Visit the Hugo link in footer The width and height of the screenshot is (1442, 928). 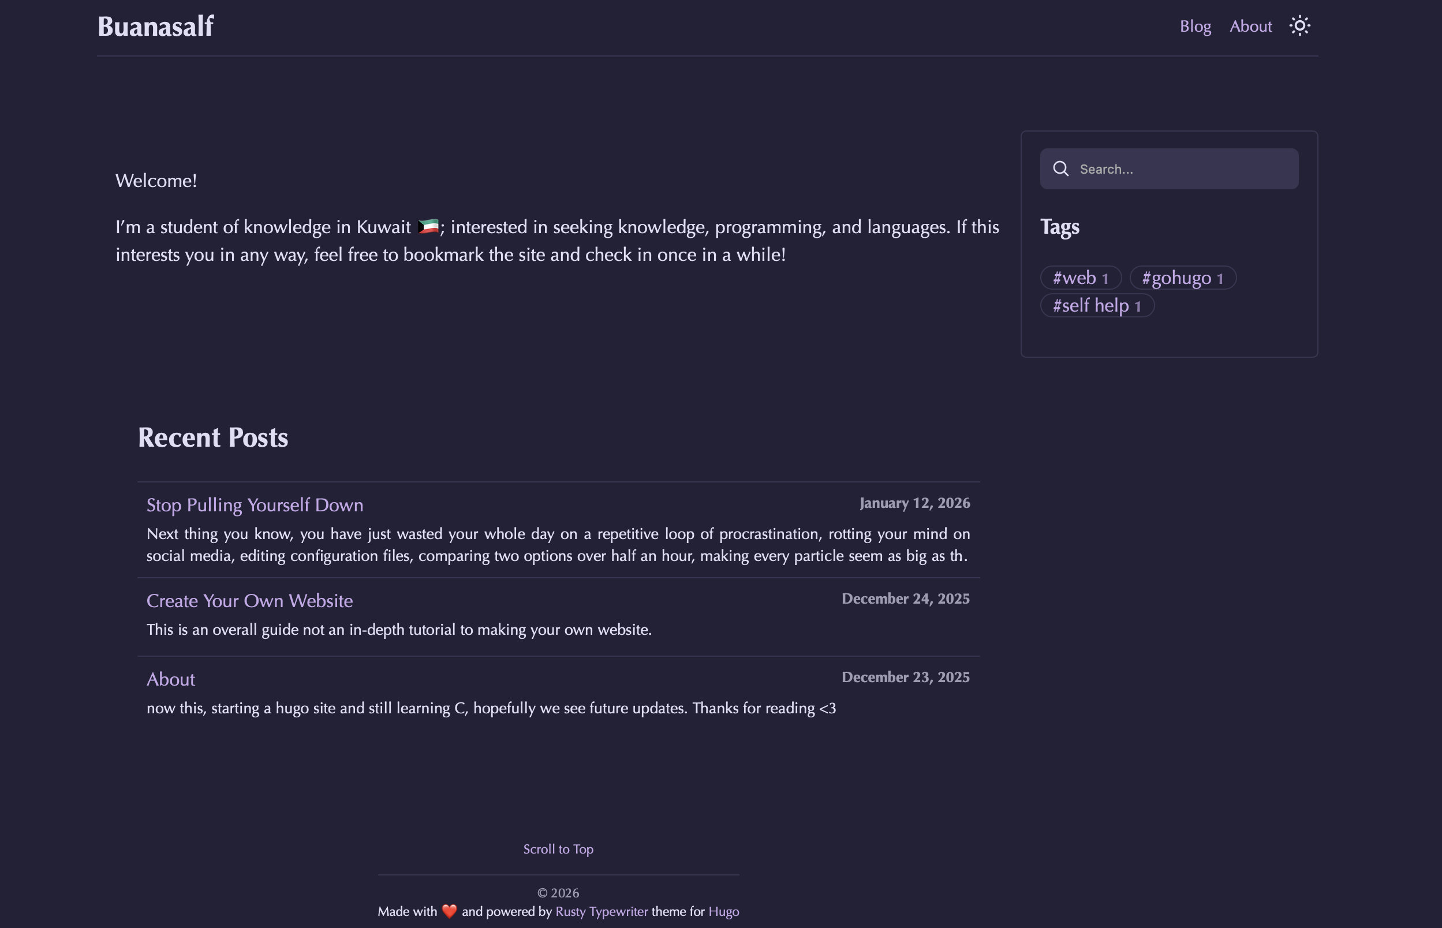(723, 911)
